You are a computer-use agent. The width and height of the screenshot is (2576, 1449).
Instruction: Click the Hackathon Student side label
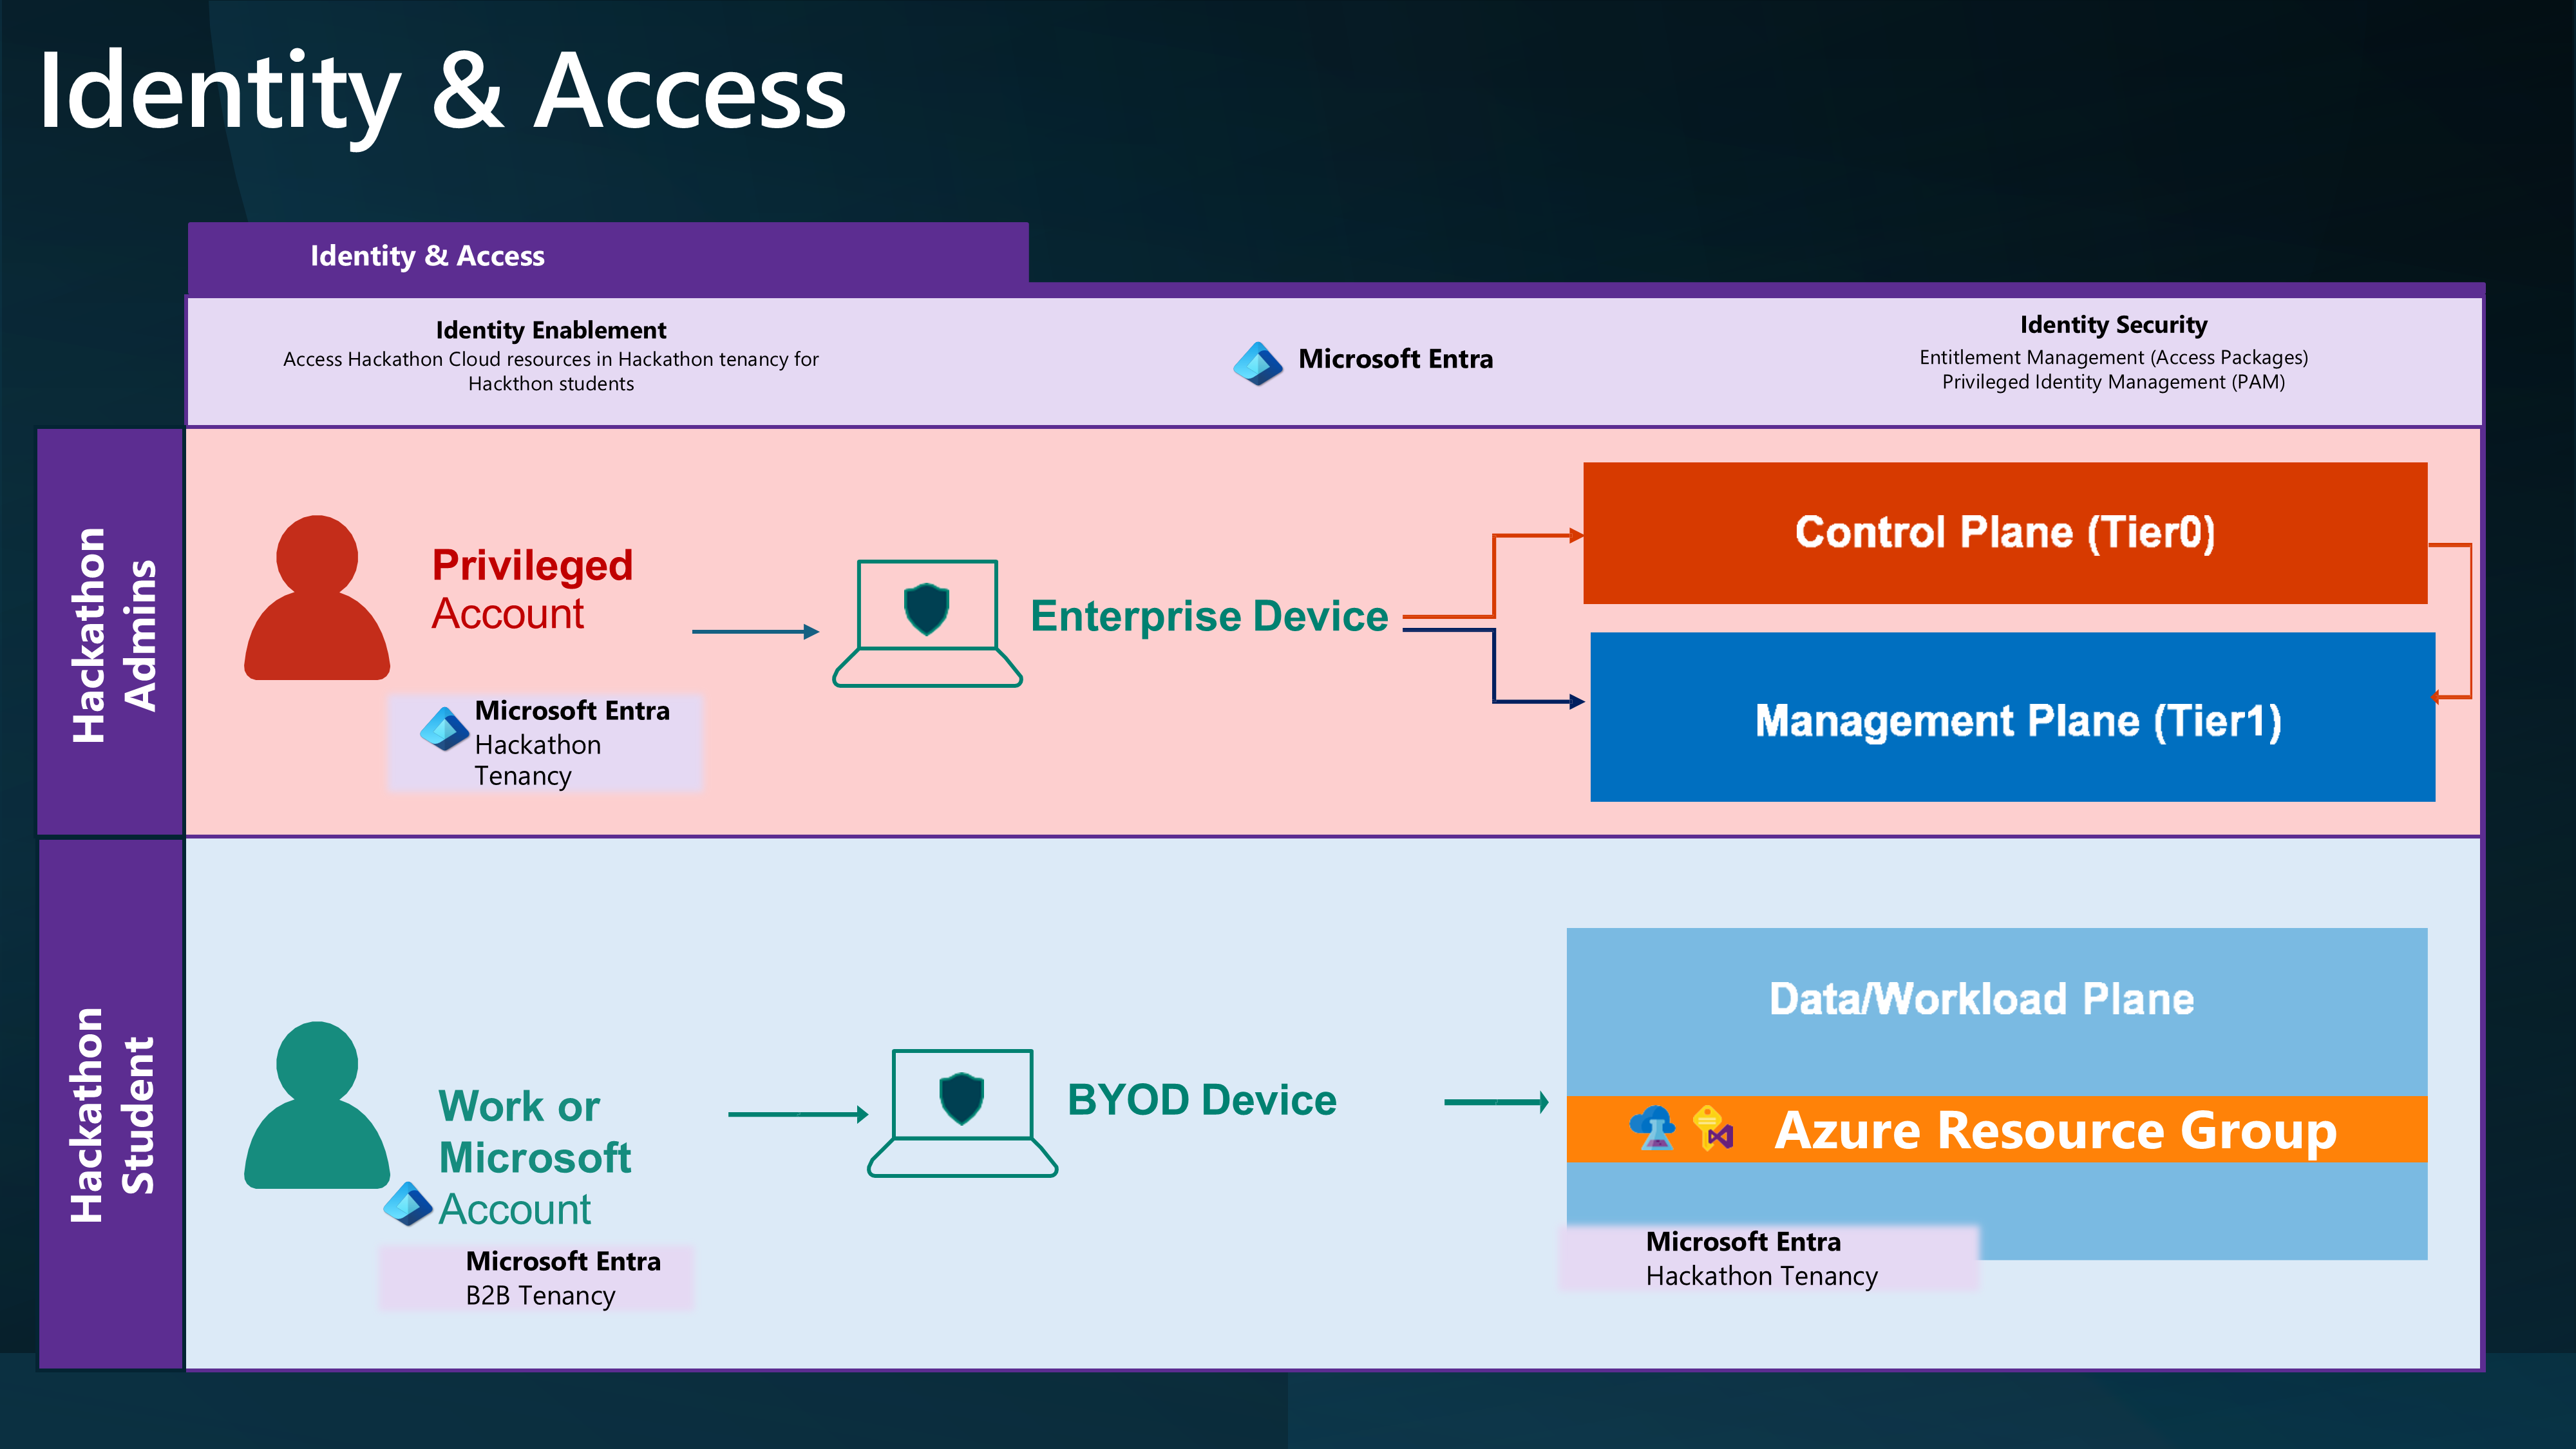tap(111, 1104)
